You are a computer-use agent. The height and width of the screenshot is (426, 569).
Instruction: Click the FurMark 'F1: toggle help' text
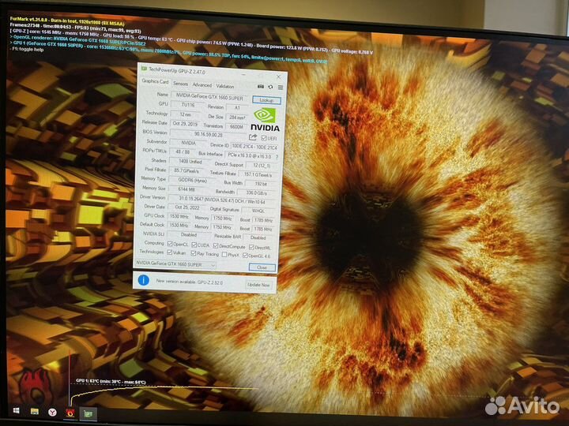[28, 49]
